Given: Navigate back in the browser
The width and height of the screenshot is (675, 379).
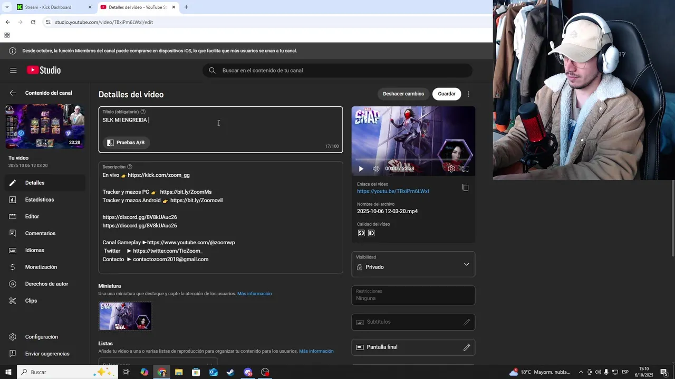Looking at the screenshot, I should click(x=7, y=22).
